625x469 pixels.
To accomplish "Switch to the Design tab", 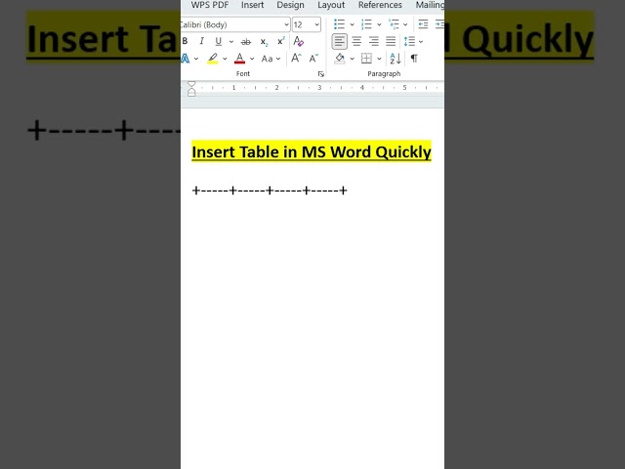I will [290, 5].
